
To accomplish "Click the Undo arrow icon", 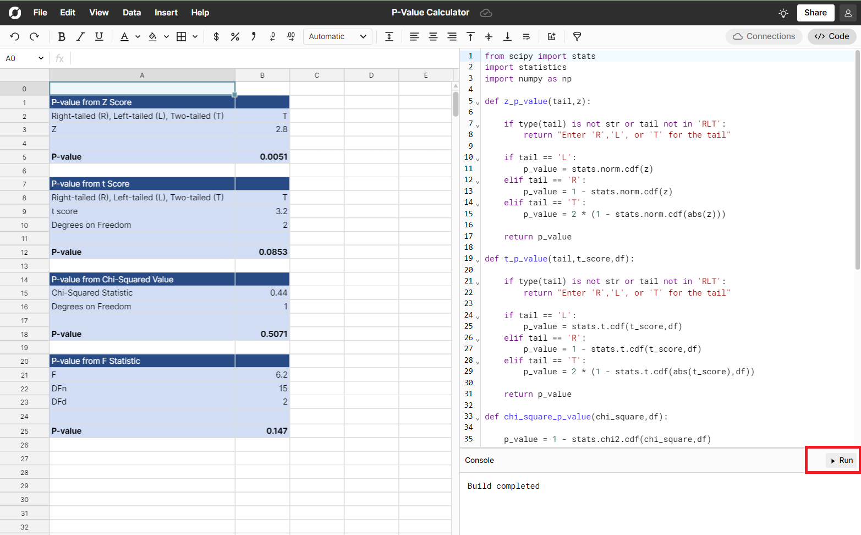I will (15, 36).
